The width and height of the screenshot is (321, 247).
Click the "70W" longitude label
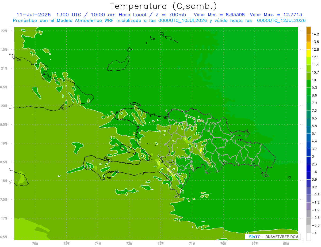click(x=223, y=243)
